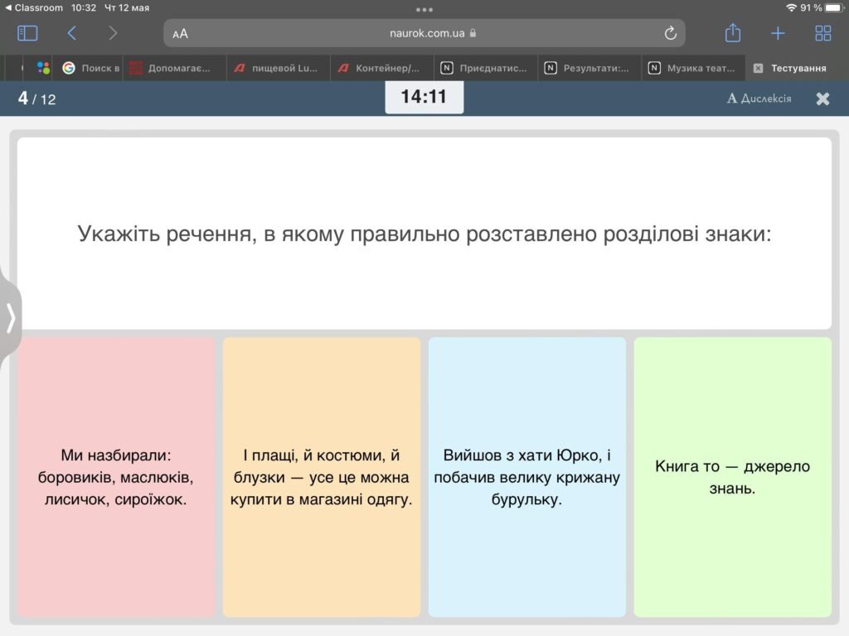Image resolution: width=849 pixels, height=636 pixels.
Task: Open a new tab with plus icon
Action: pos(778,33)
